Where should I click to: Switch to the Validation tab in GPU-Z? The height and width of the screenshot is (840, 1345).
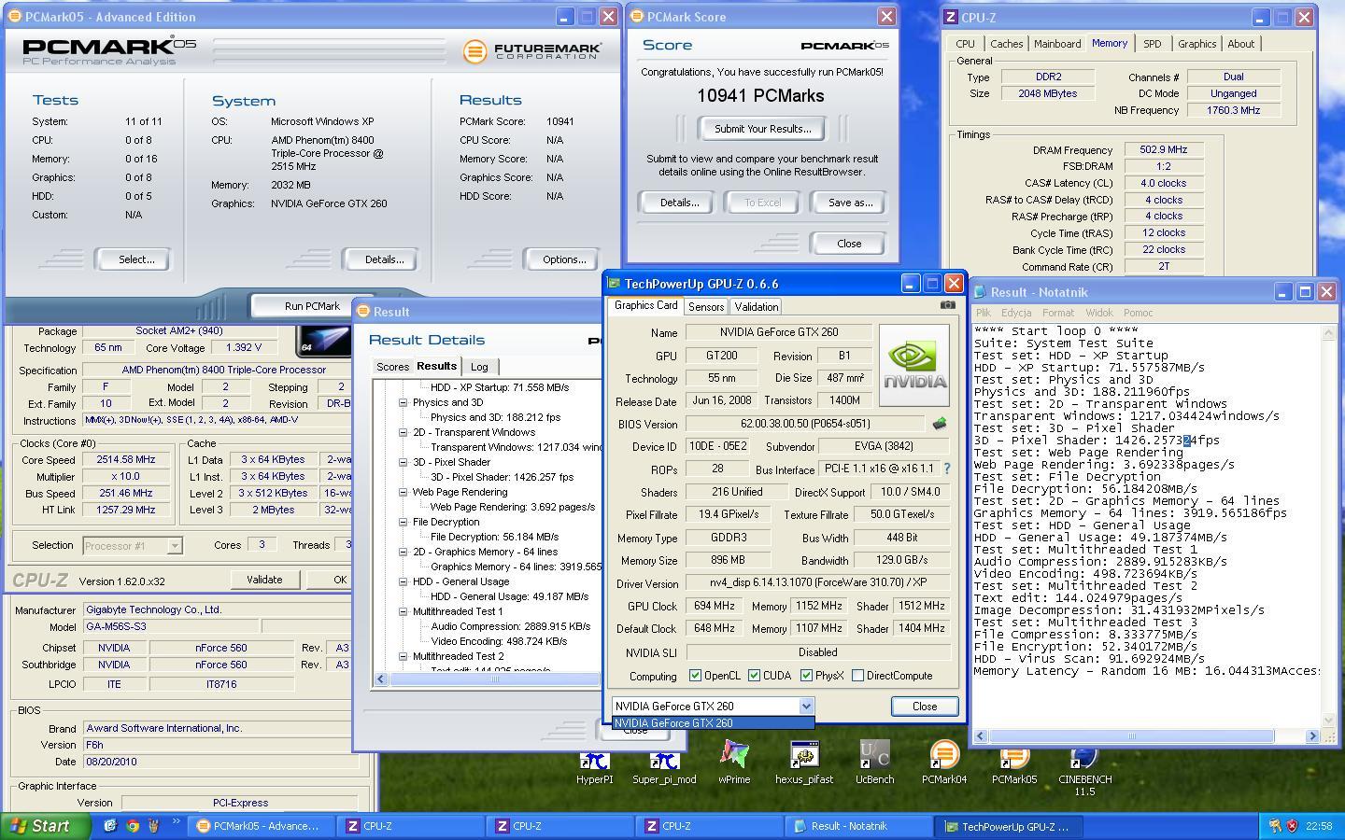pyautogui.click(x=757, y=307)
